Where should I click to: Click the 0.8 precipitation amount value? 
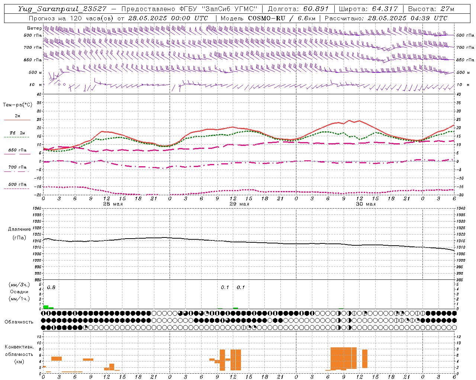click(x=51, y=287)
